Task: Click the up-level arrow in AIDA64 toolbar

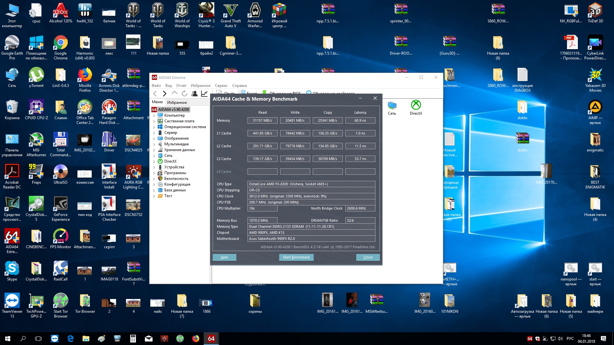Action: 174,94
